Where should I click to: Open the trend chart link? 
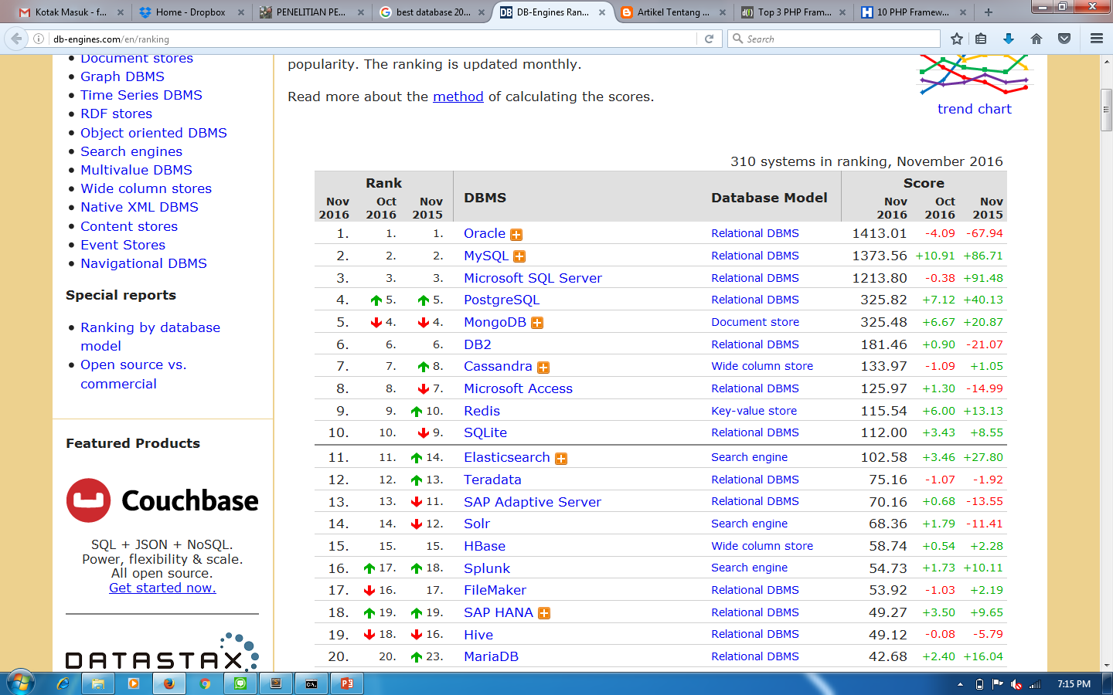974,109
